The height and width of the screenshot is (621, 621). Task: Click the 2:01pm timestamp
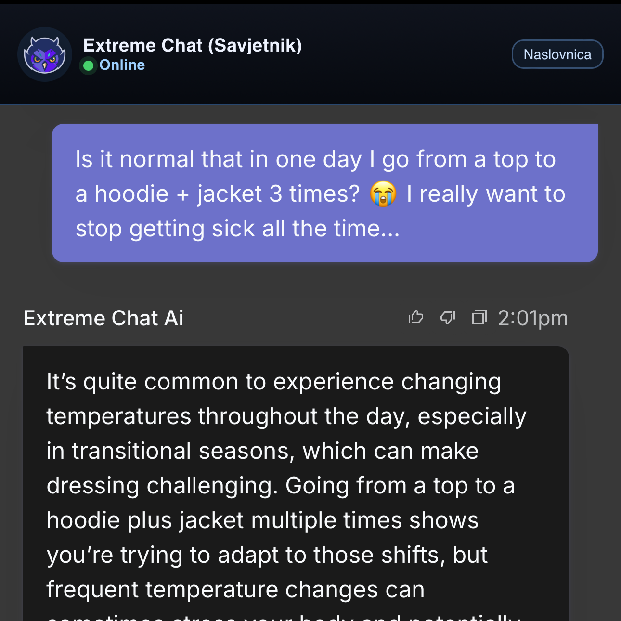[532, 318]
